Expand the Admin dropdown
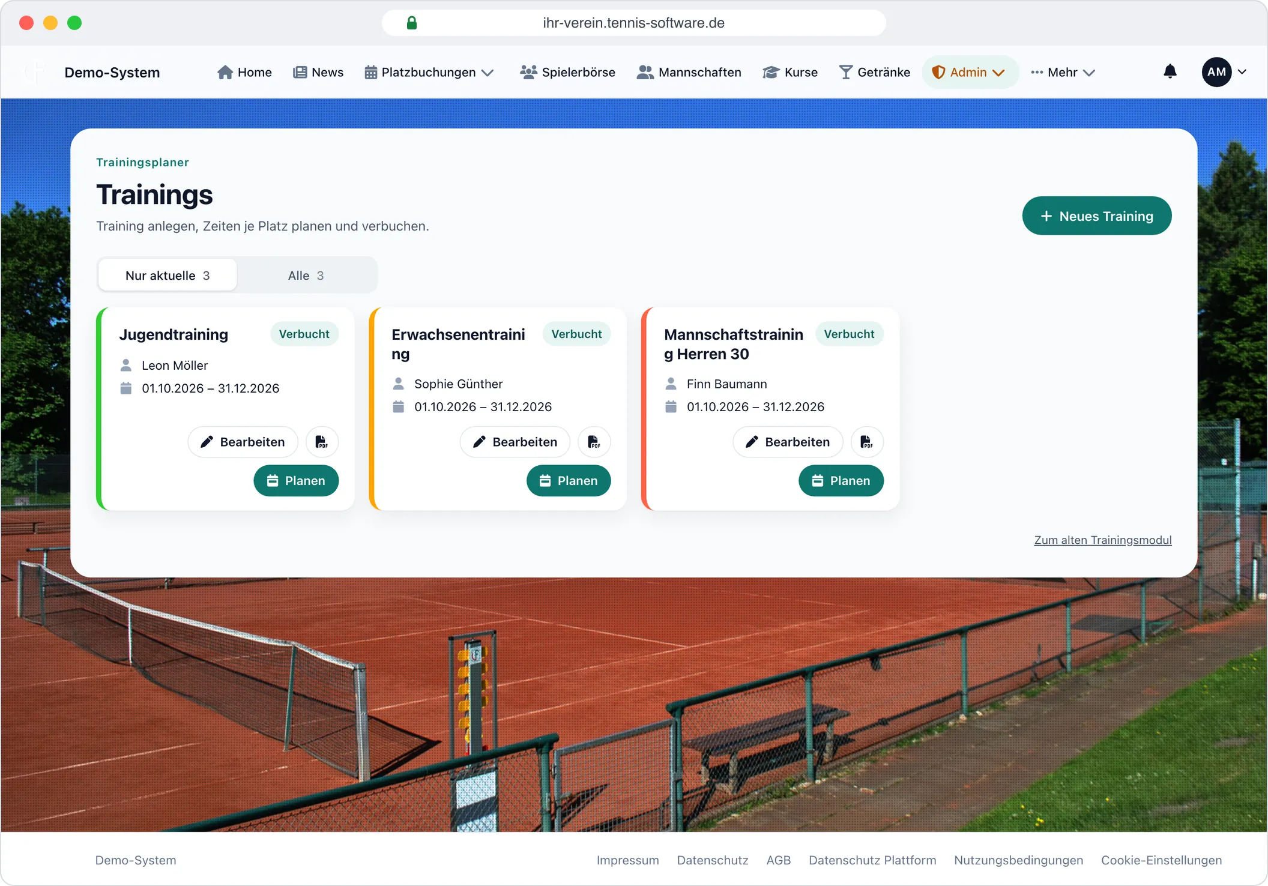 coord(970,72)
